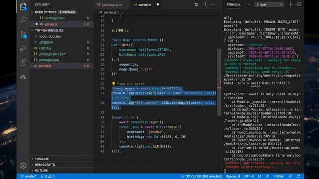
Task: Split the terminal panel
Action: 299,4
